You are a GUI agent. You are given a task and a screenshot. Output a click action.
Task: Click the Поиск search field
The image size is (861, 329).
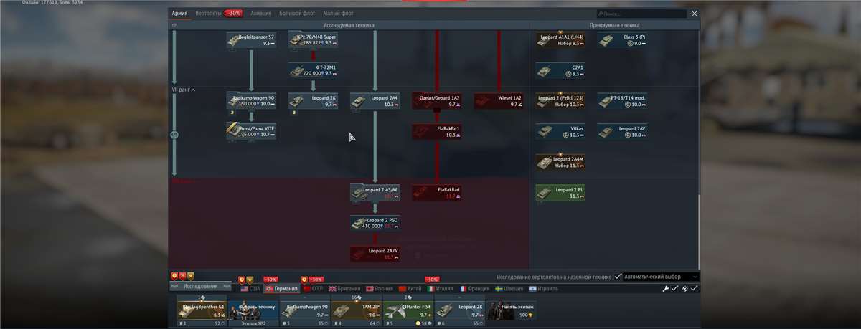(641, 14)
